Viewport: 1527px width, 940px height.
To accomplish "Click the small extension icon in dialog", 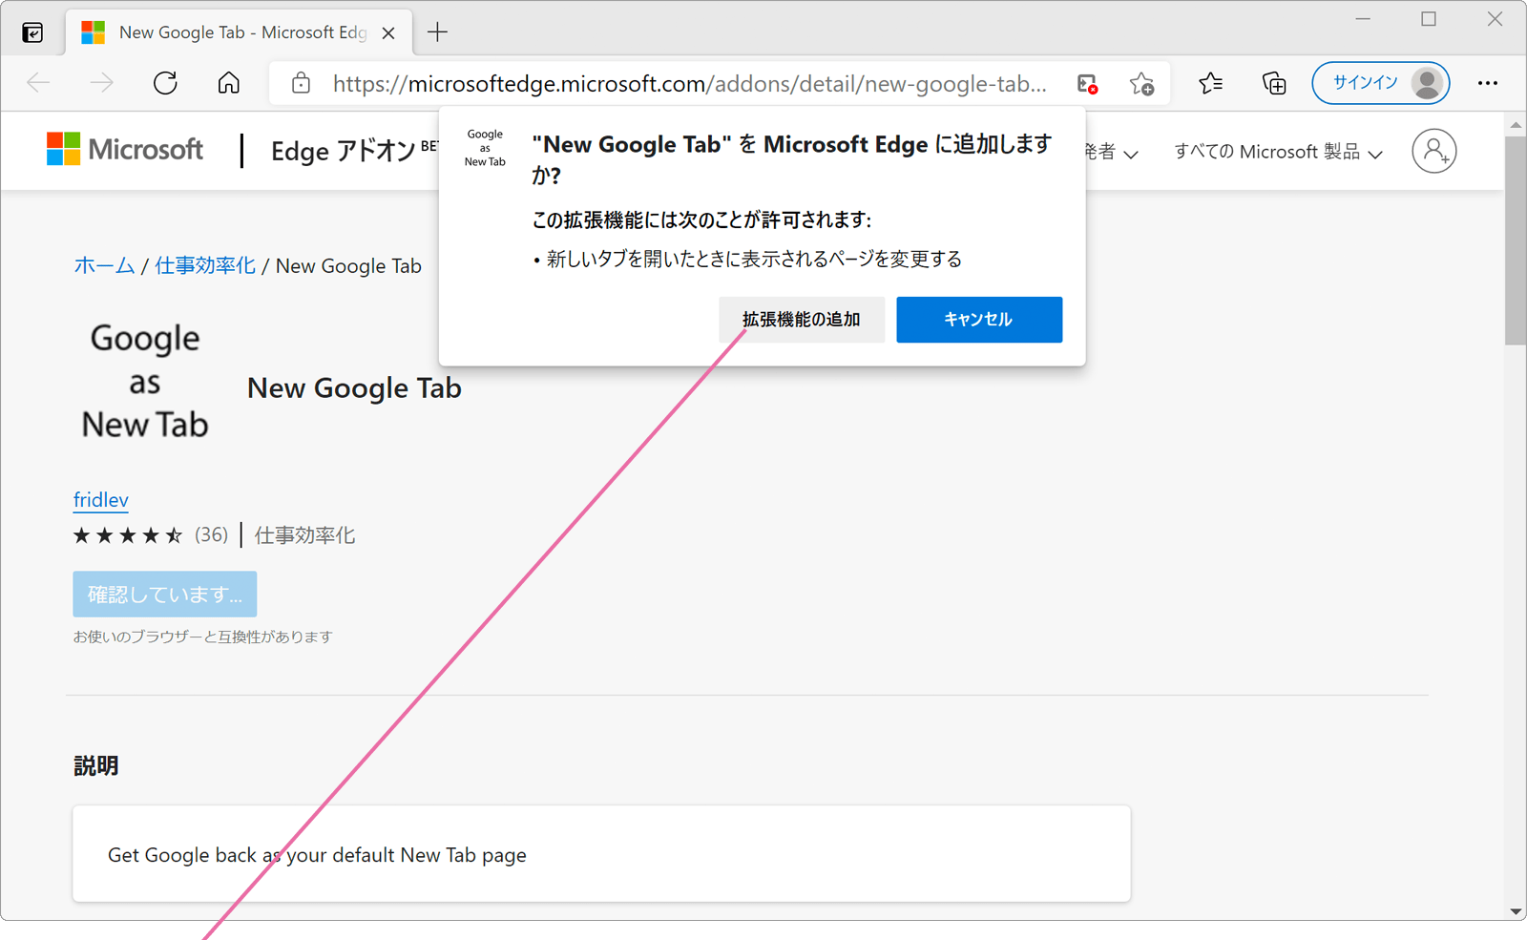I will 485,148.
